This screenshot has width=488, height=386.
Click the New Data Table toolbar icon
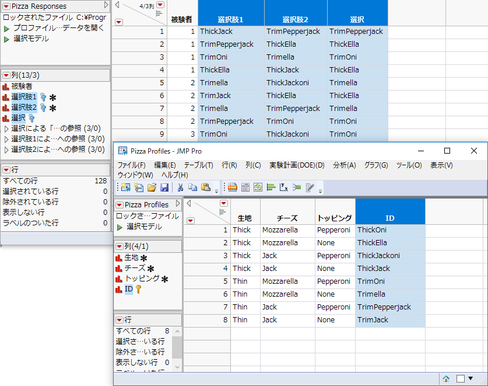pos(125,187)
